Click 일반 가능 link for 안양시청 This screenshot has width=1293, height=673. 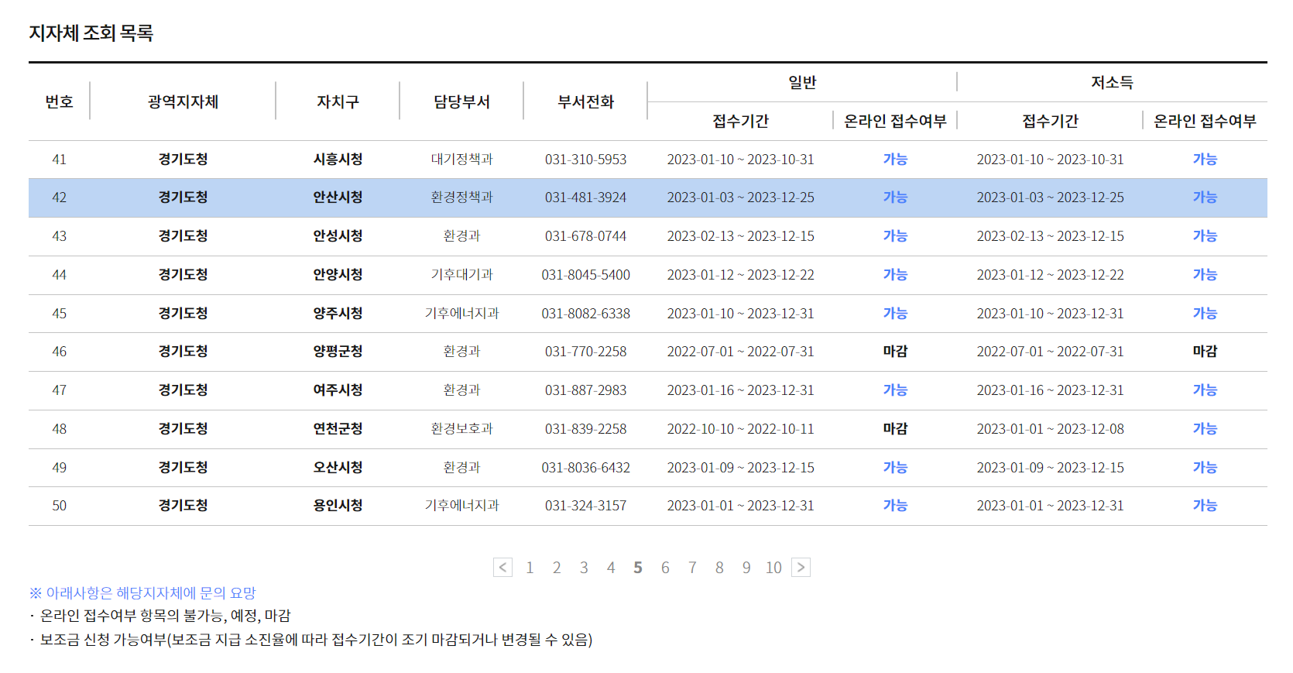click(x=895, y=275)
